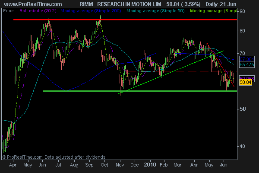Viewport: 259px width, 173px height.
Task: Click the Aug label on time axis
Action: pyautogui.click(x=74, y=165)
